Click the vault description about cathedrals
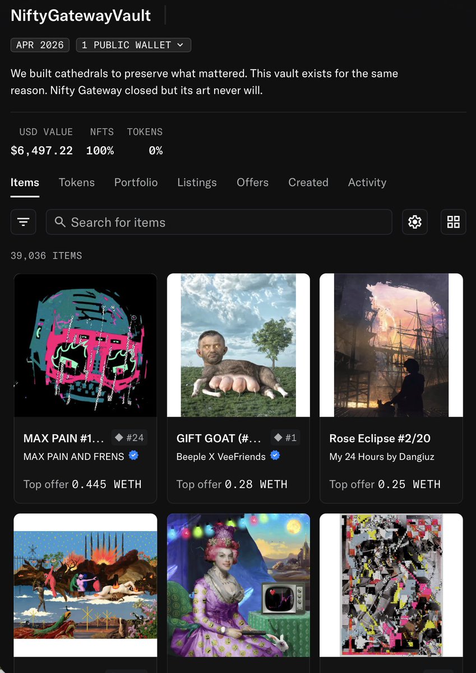 [x=204, y=82]
